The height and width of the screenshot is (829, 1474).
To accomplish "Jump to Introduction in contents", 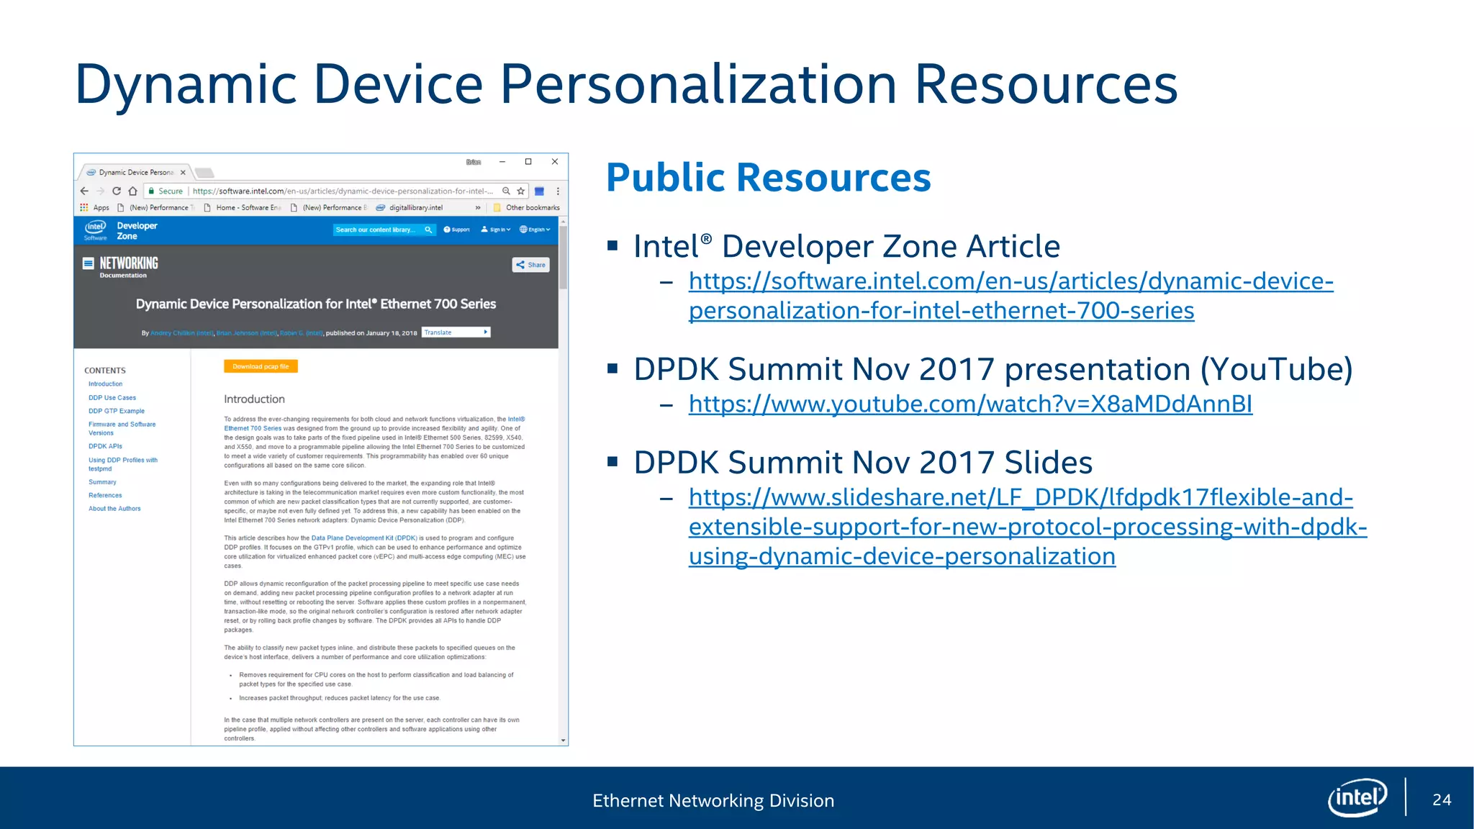I will point(106,384).
